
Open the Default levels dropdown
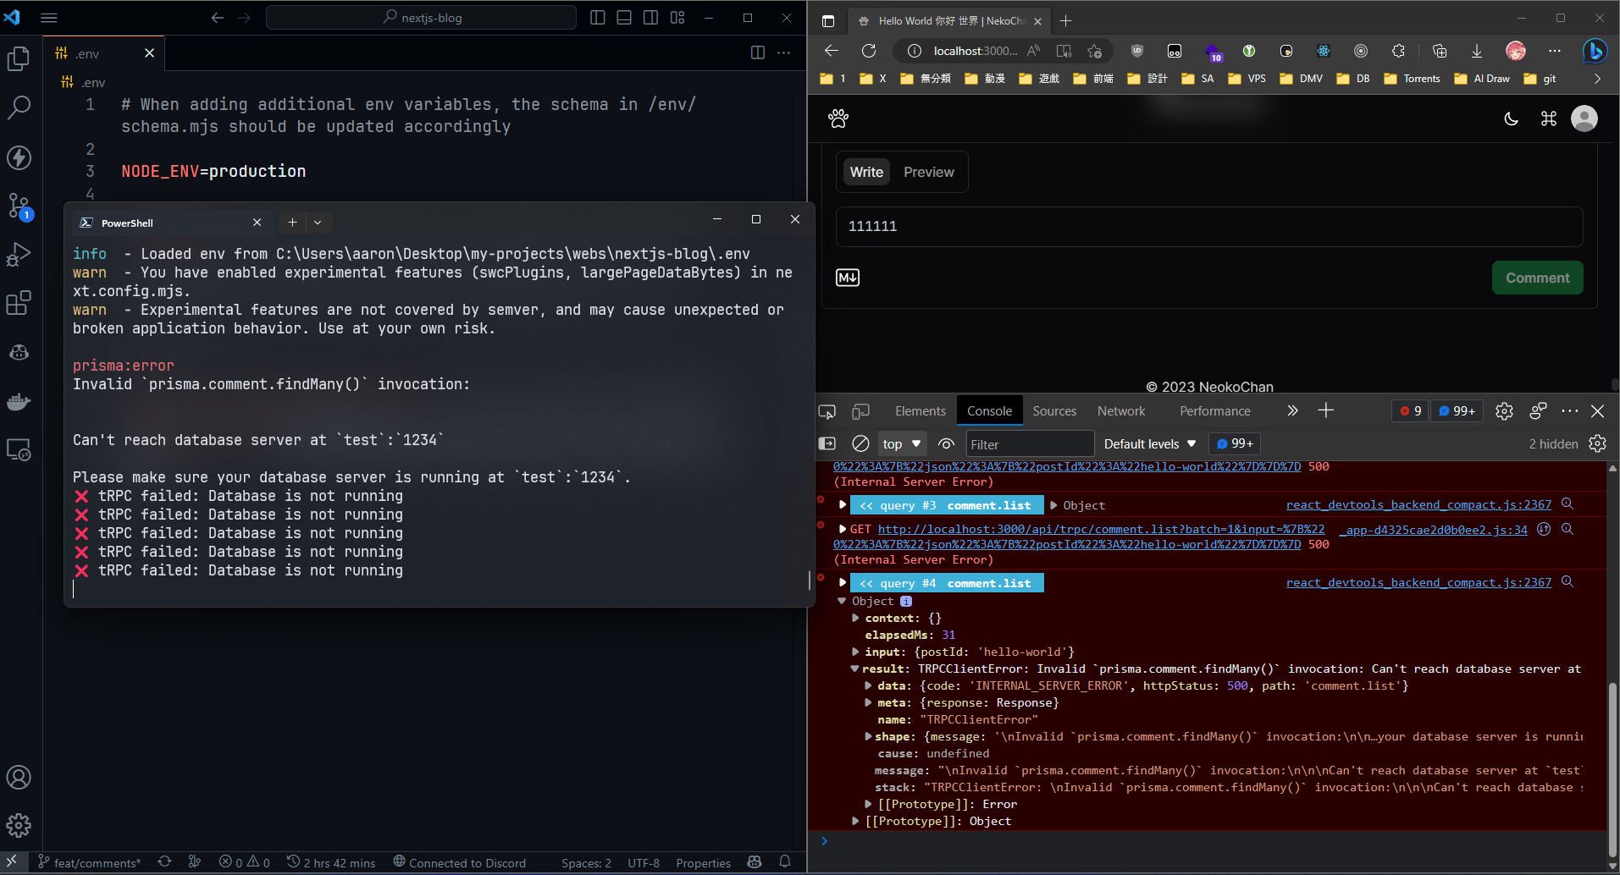[x=1149, y=443]
